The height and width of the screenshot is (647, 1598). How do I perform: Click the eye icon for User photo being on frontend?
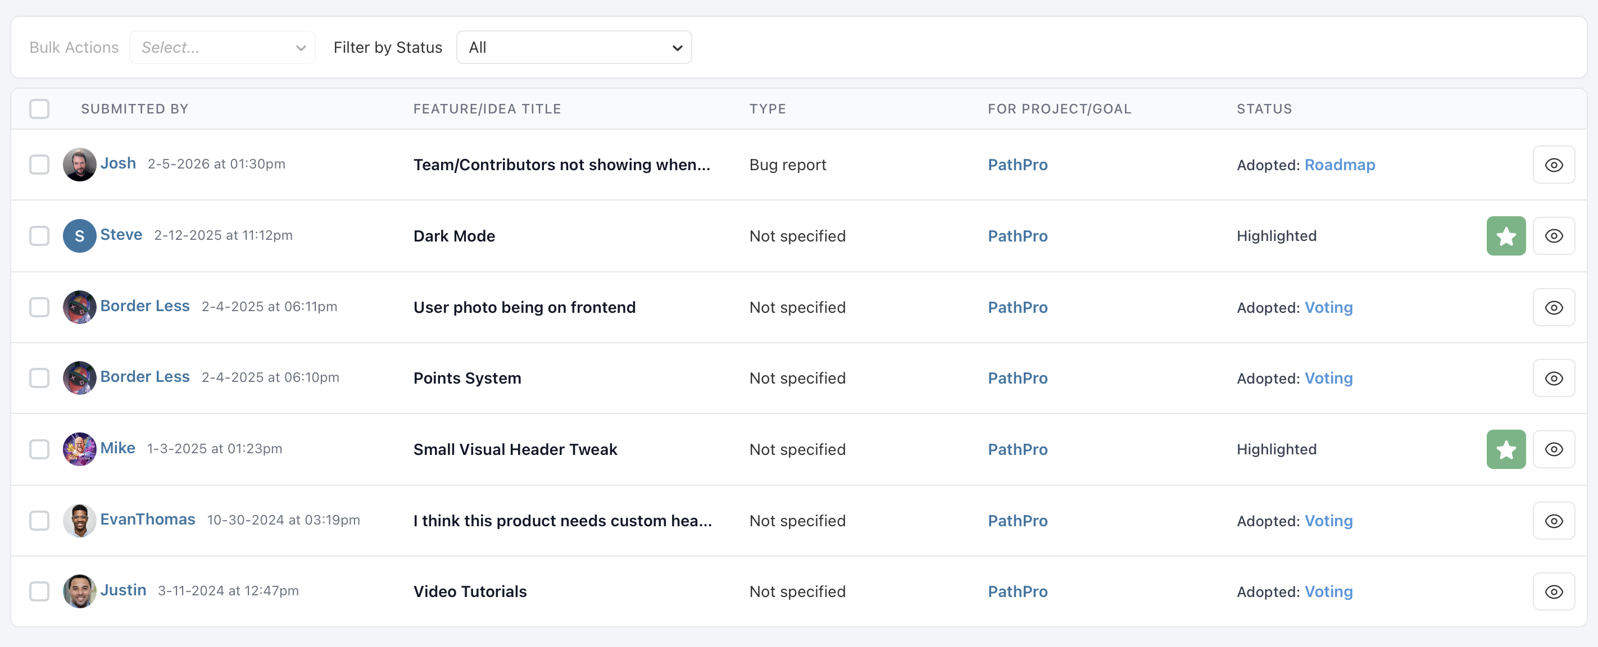click(1554, 307)
